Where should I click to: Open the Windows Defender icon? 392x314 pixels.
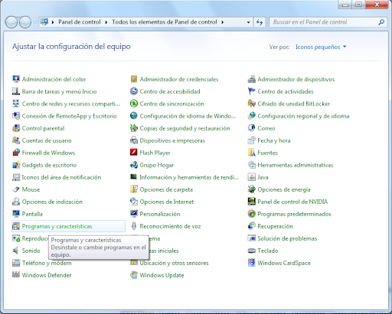[16, 275]
